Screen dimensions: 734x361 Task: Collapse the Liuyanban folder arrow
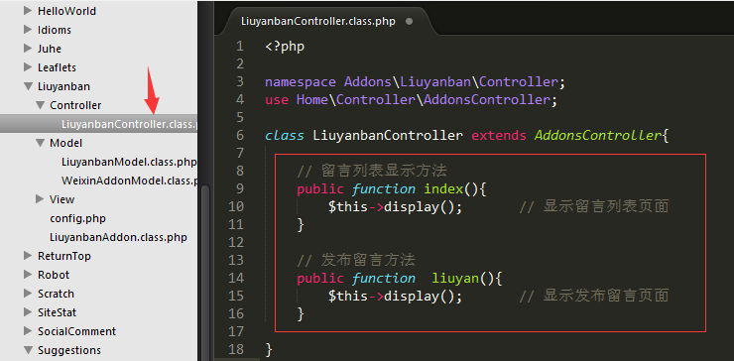tap(28, 86)
